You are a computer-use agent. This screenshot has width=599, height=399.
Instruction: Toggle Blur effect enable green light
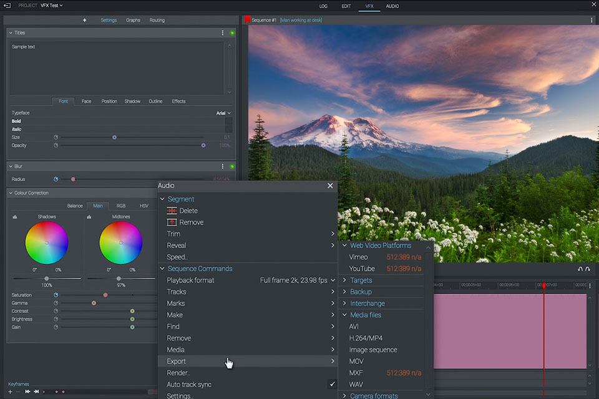point(232,166)
